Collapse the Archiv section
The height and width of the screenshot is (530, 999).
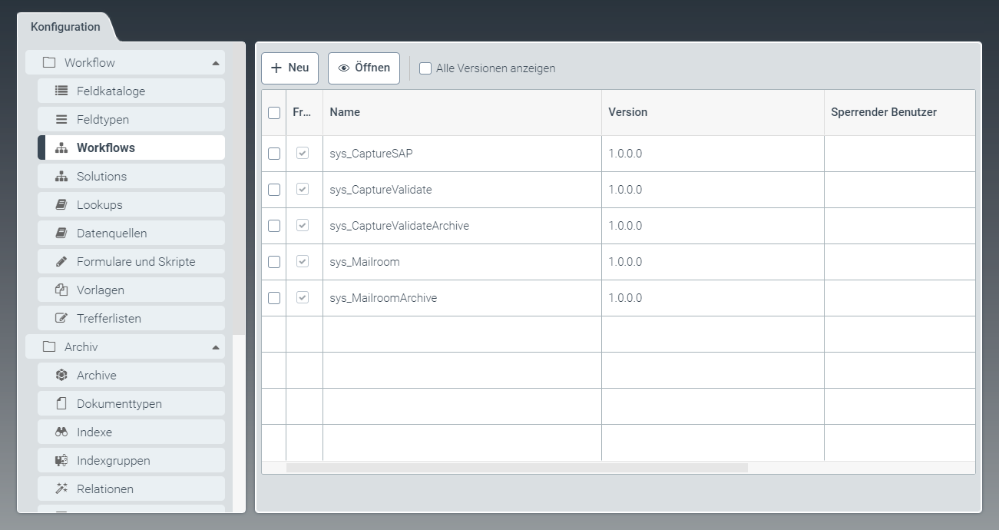(216, 346)
